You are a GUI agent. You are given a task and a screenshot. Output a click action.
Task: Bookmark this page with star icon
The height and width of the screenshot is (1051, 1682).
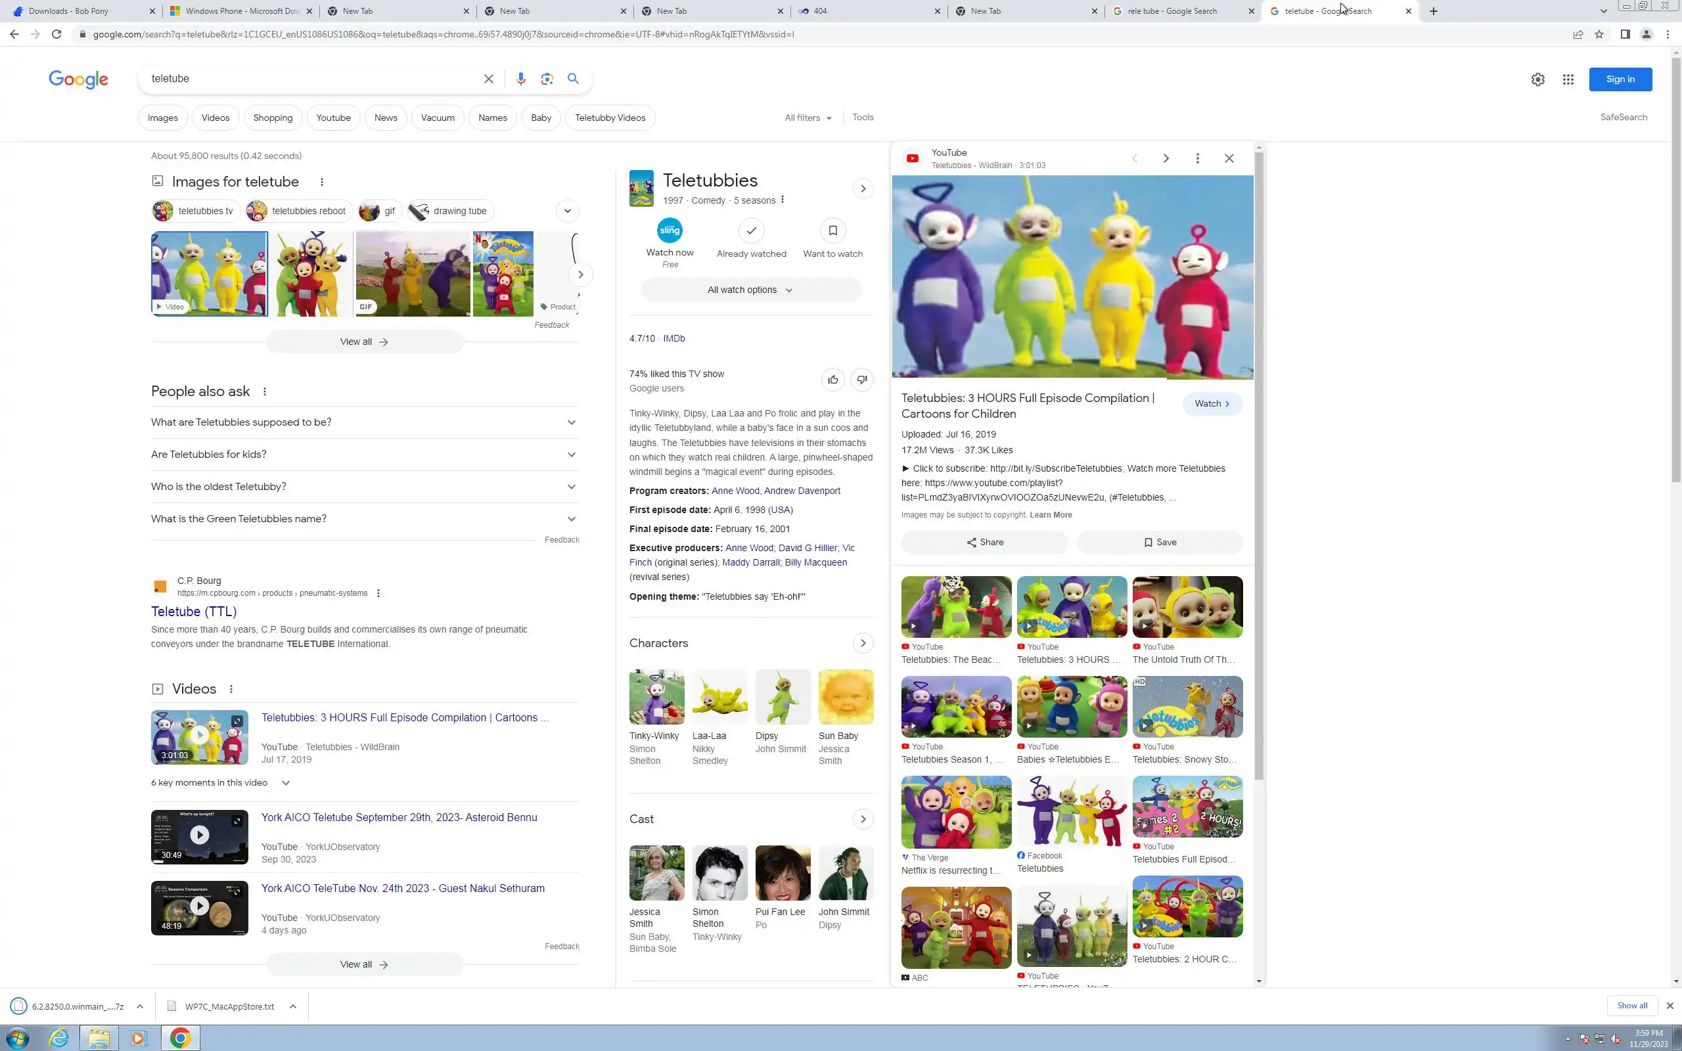coord(1599,34)
